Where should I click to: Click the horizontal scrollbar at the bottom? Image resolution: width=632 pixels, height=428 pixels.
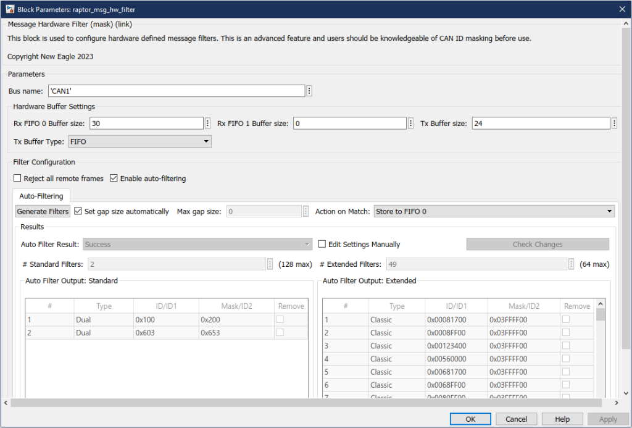(309, 403)
